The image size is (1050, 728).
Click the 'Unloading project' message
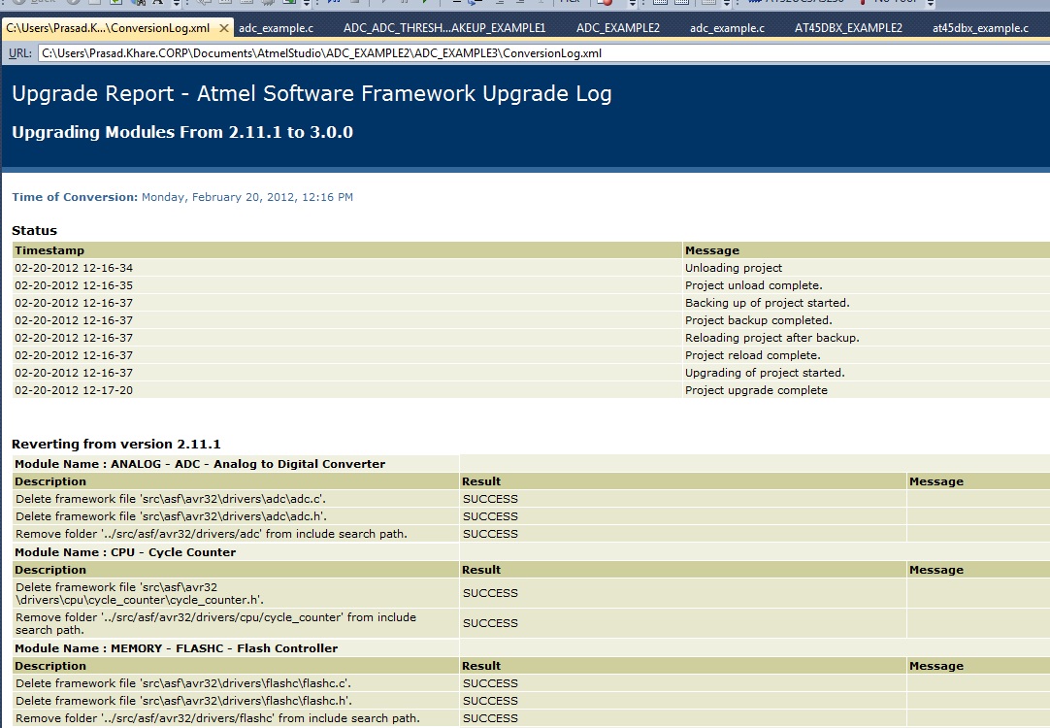[x=734, y=268]
